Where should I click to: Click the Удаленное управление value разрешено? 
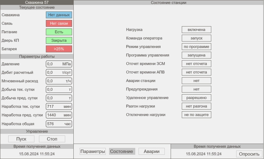pyautogui.click(x=196, y=98)
